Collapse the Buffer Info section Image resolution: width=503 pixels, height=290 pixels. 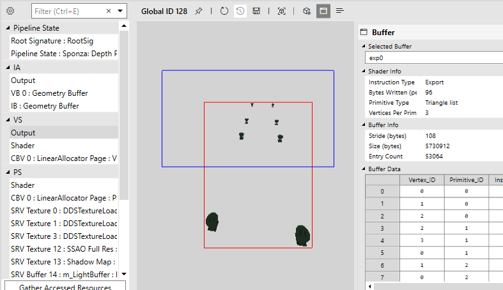point(364,125)
